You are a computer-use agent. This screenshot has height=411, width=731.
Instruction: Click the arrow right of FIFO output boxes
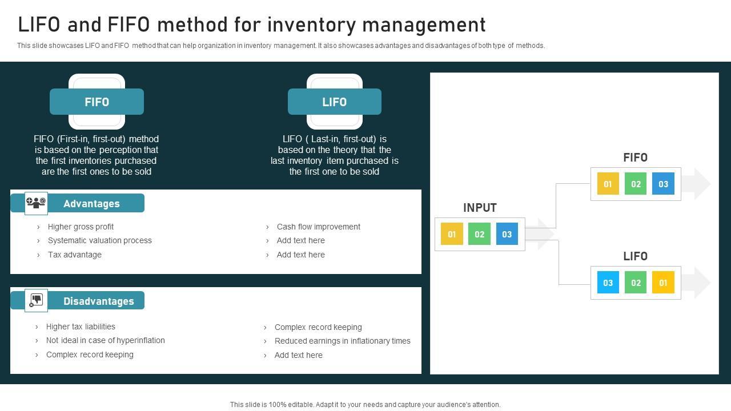(697, 184)
